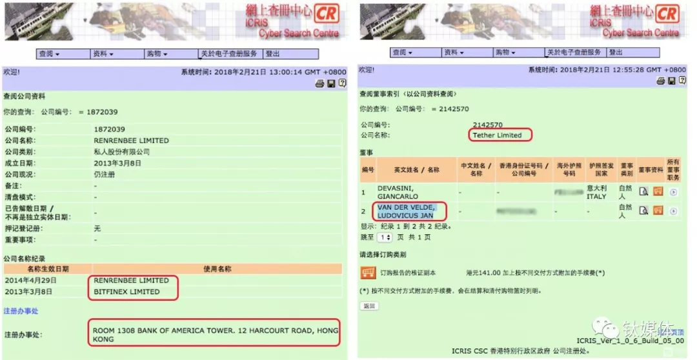The width and height of the screenshot is (697, 360).
Task: Click the blue 注册办事处 link
Action: point(21,311)
